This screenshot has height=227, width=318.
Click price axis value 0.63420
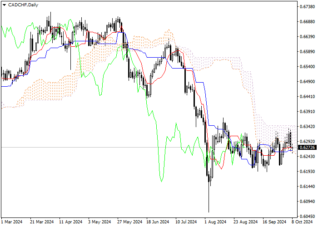point(308,127)
